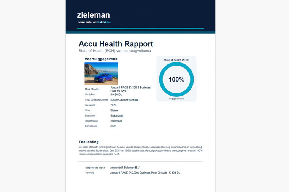Viewport: 289px width, 192px height.
Task: Select the license plate value K-494-DL
Action: coord(116,94)
